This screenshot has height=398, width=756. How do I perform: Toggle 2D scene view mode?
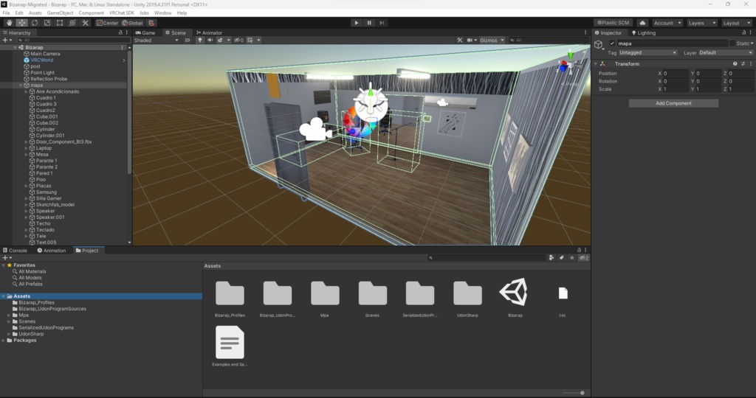[x=188, y=40]
